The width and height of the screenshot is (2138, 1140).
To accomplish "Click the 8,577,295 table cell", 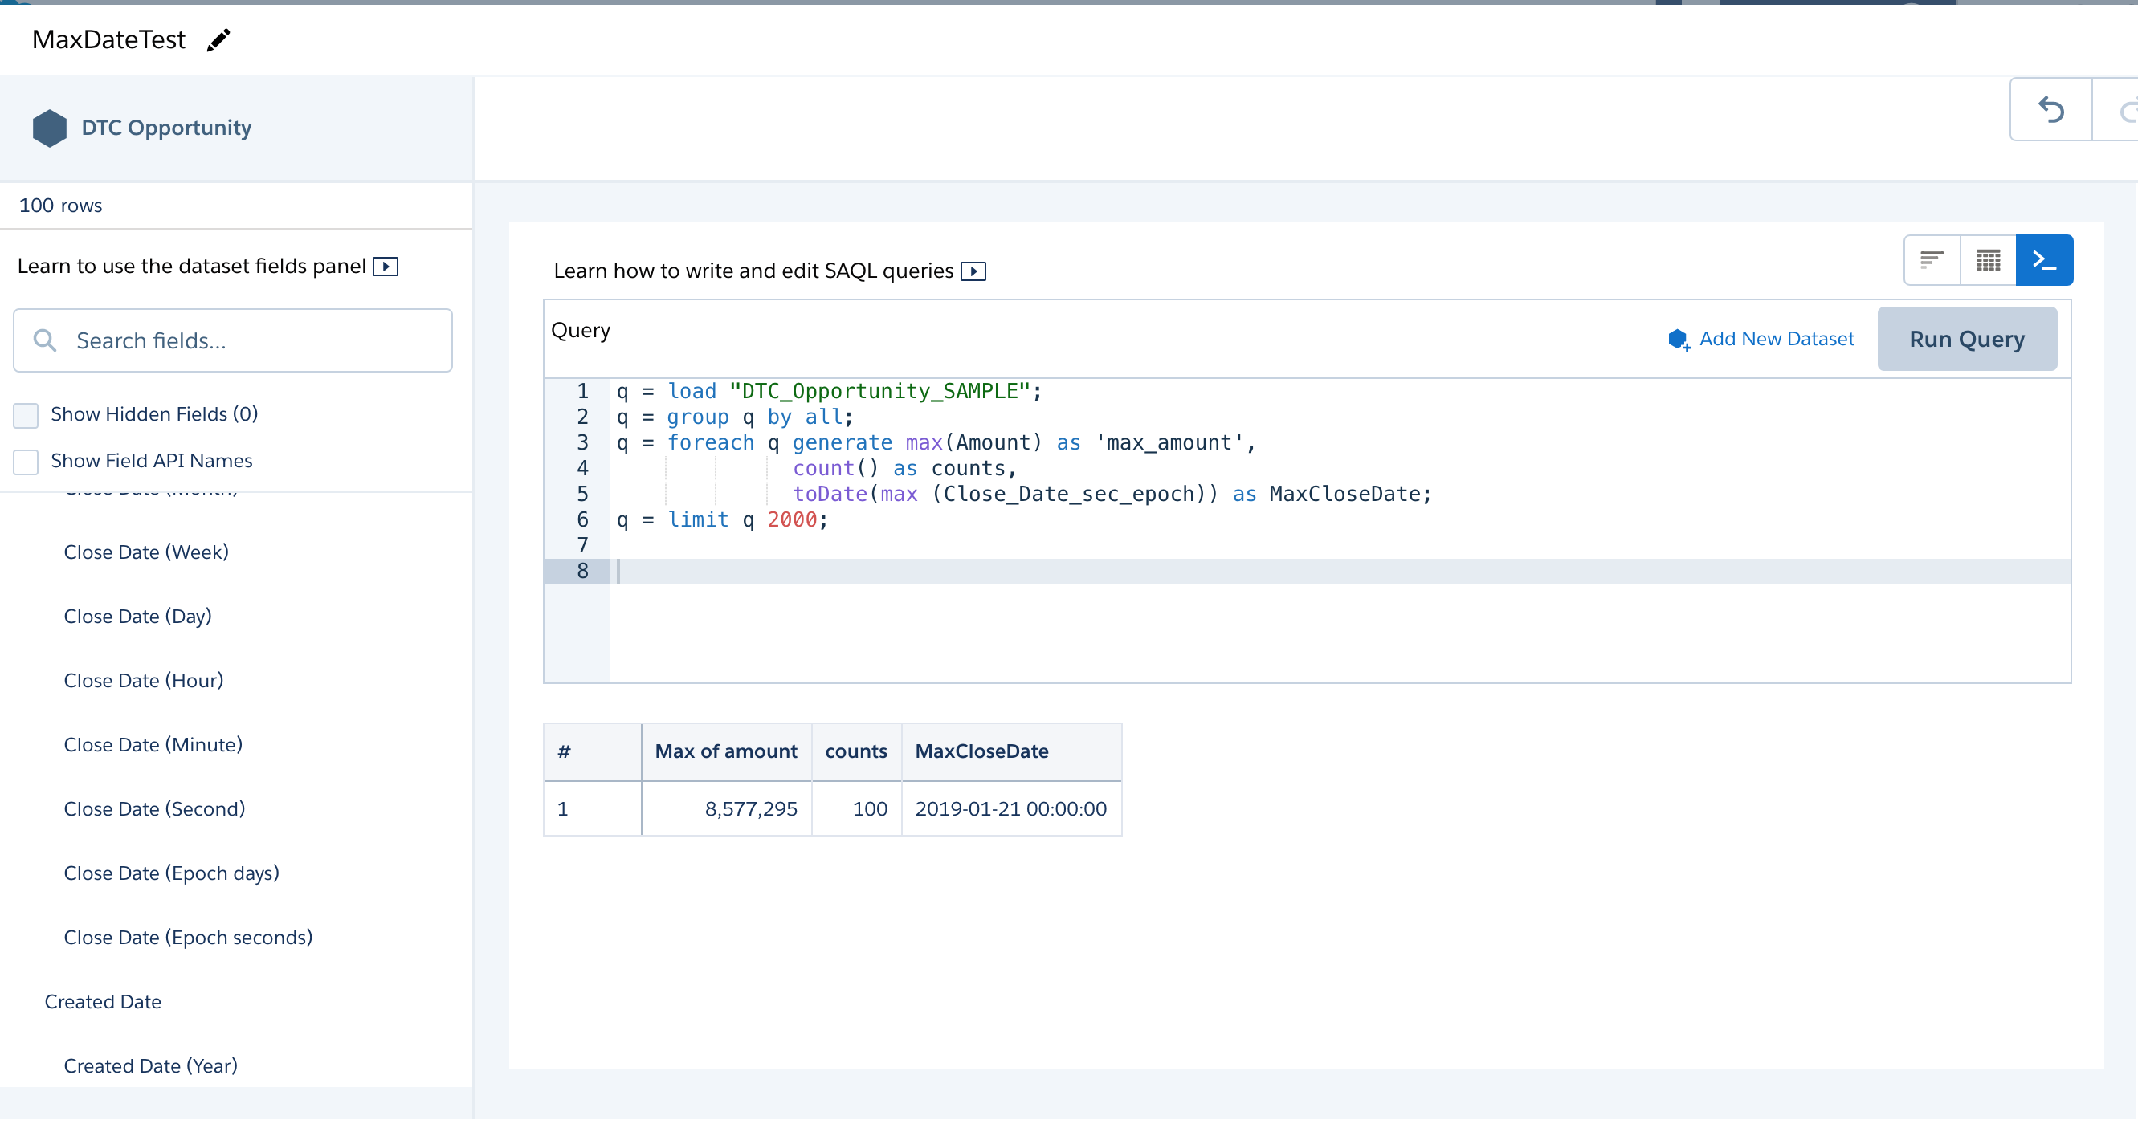I will pos(726,808).
